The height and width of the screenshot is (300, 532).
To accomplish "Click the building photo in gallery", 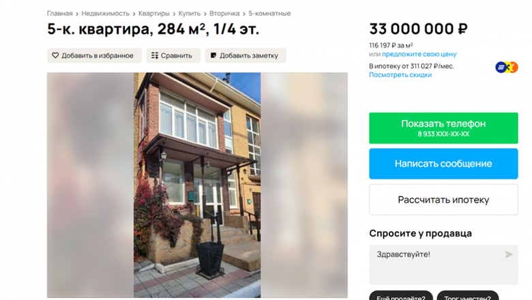I will tap(197, 185).
